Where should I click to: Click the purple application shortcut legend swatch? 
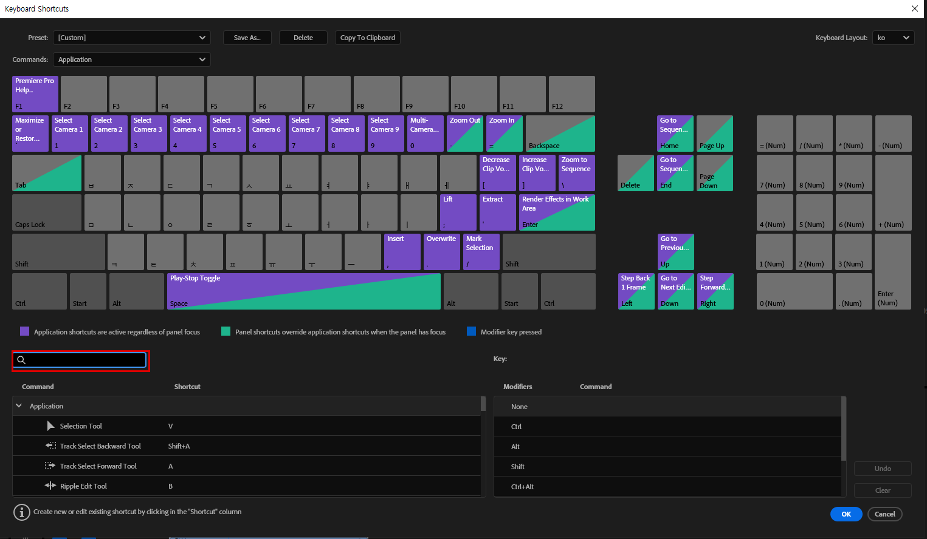tap(24, 331)
